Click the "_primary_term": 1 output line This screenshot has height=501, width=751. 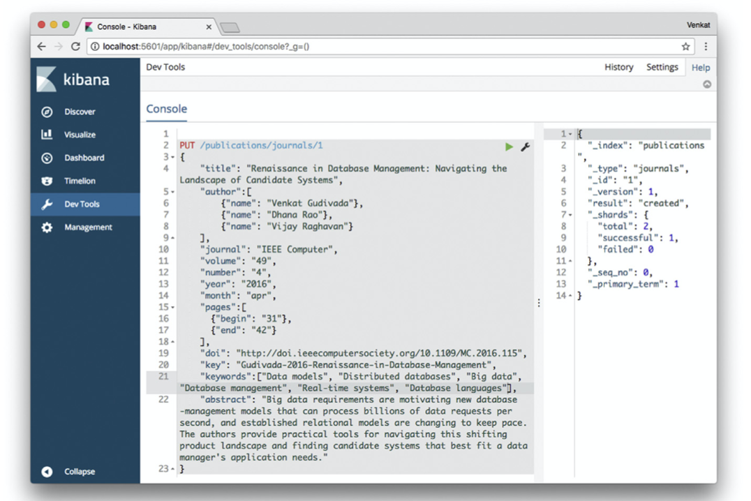(633, 285)
